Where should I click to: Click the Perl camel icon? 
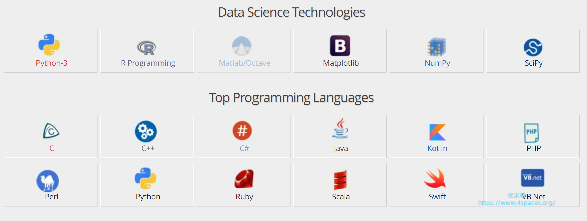click(x=48, y=181)
